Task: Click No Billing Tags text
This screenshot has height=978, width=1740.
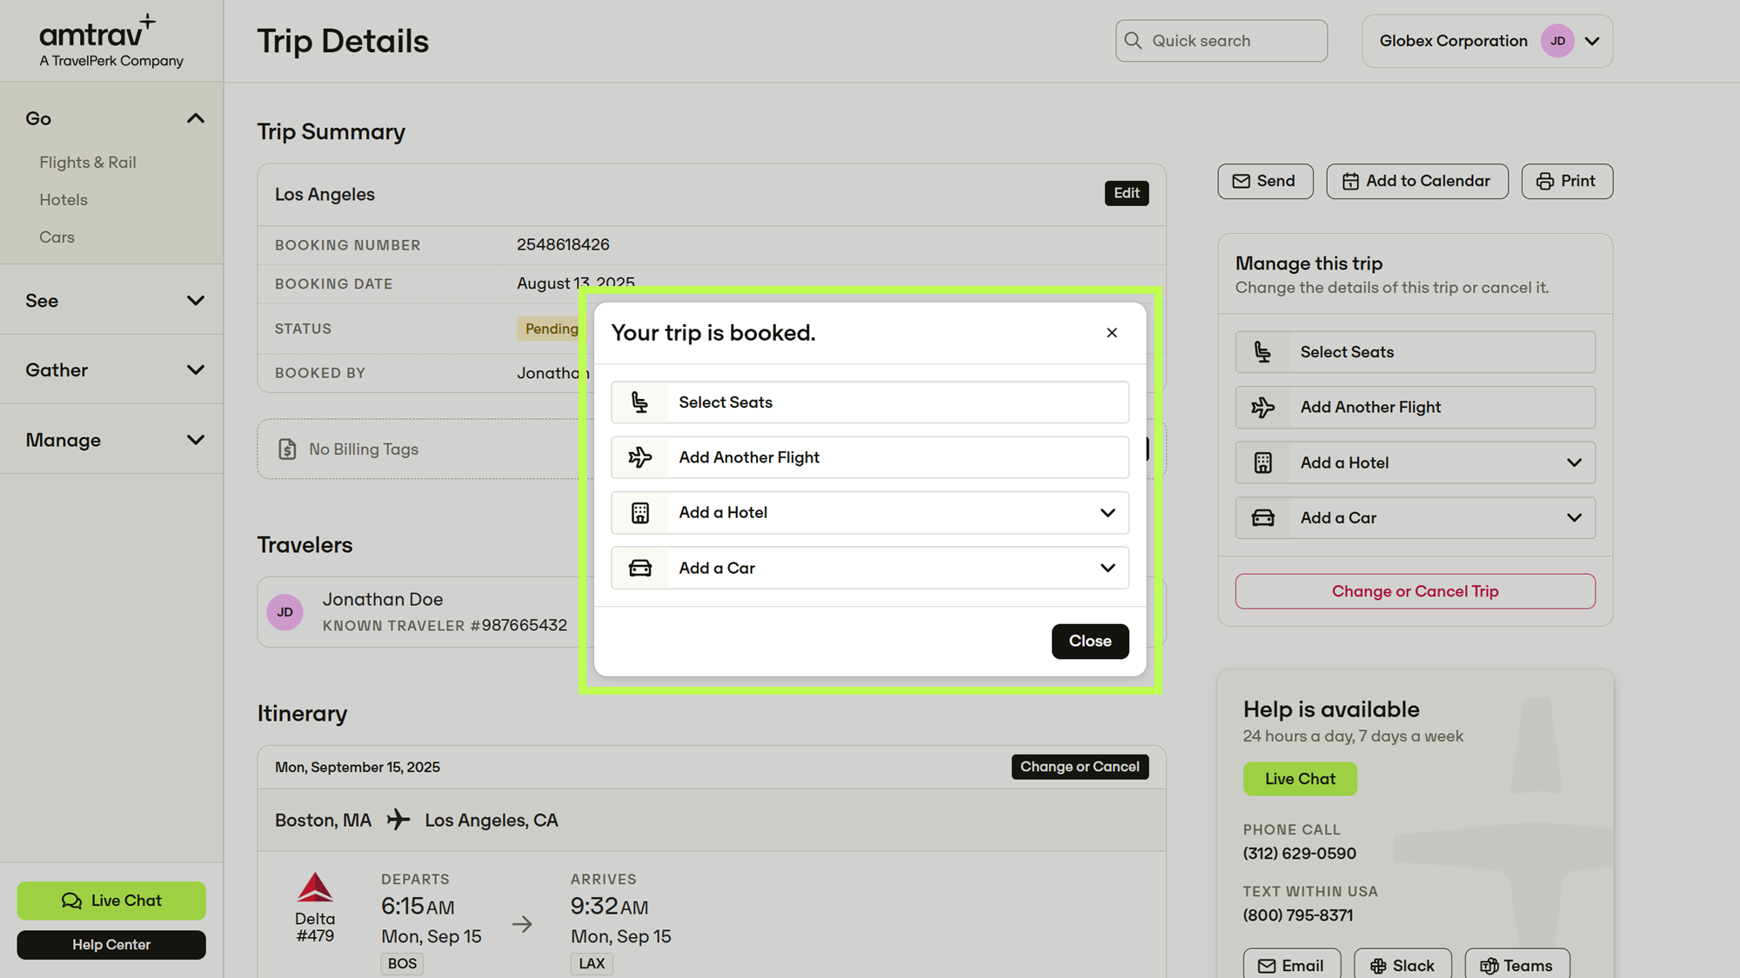Action: 364,449
